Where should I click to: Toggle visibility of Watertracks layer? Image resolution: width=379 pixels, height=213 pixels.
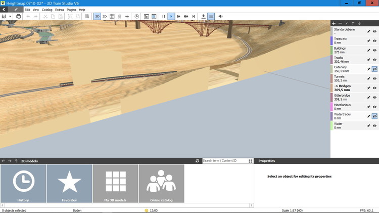(374, 116)
